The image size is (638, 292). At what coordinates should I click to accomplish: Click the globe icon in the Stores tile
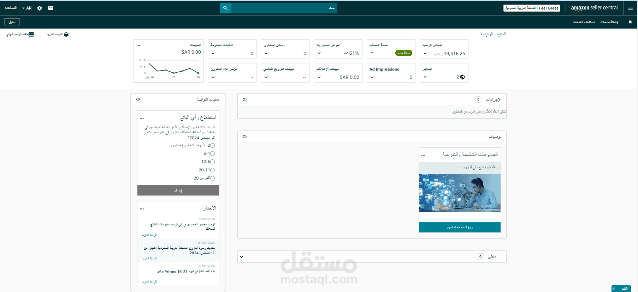pyautogui.click(x=462, y=77)
